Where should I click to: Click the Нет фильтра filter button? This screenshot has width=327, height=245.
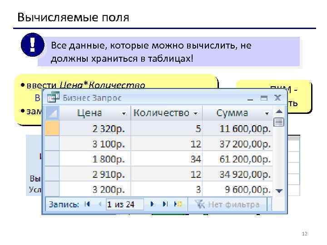tap(228, 204)
